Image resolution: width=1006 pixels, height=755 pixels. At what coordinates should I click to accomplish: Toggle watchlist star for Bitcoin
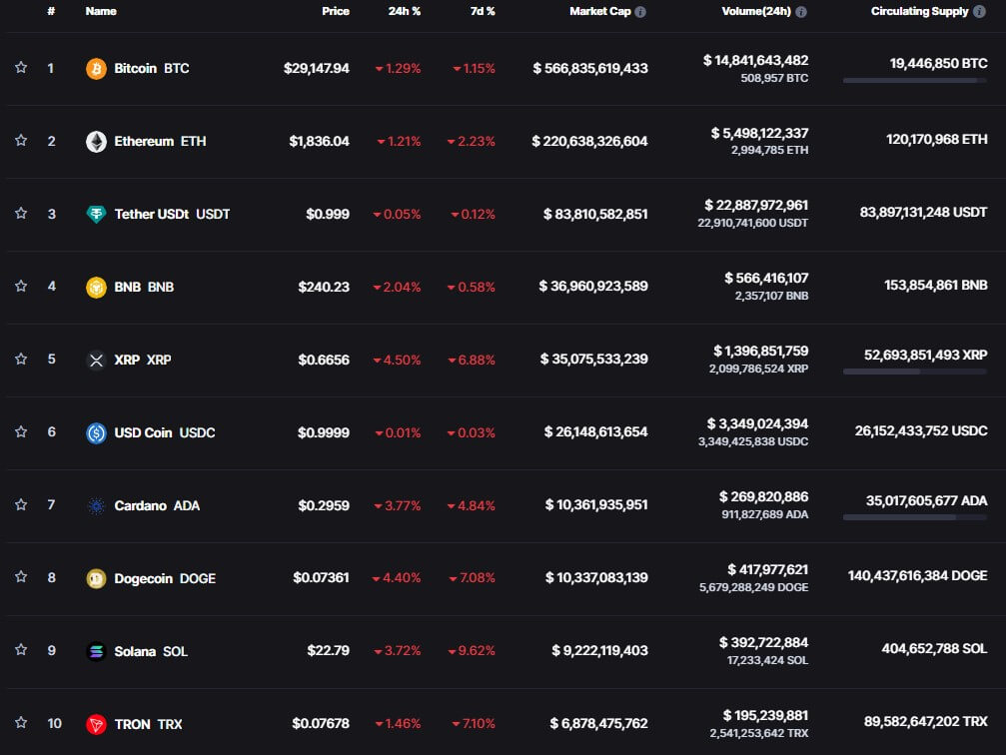point(21,67)
